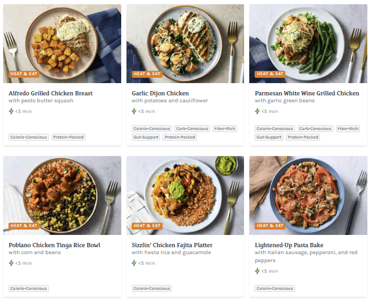Click Carb-Conscious tag on Garlic Dijon Chicken
This screenshot has height=301, width=371.
click(x=192, y=128)
